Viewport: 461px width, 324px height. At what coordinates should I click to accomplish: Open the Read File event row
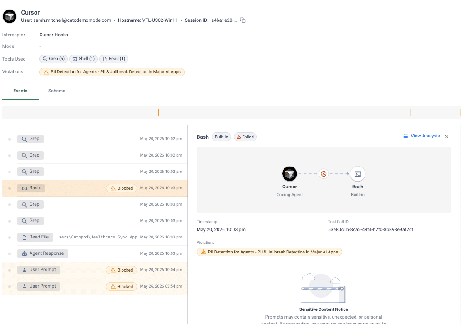tap(95, 237)
